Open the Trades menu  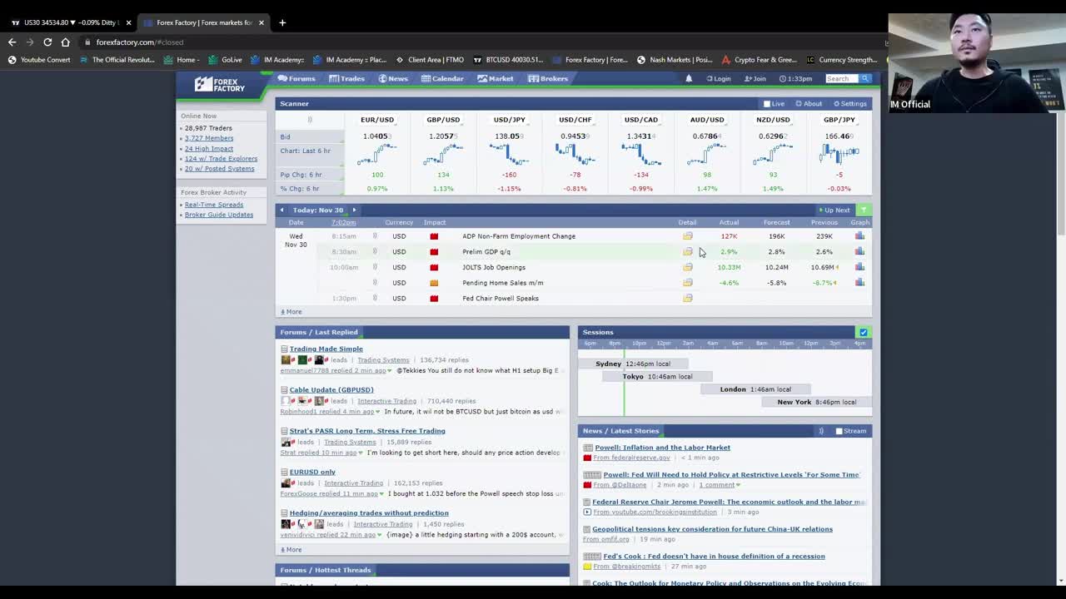point(347,78)
